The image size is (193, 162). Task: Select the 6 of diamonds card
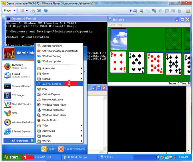pyautogui.click(x=118, y=62)
